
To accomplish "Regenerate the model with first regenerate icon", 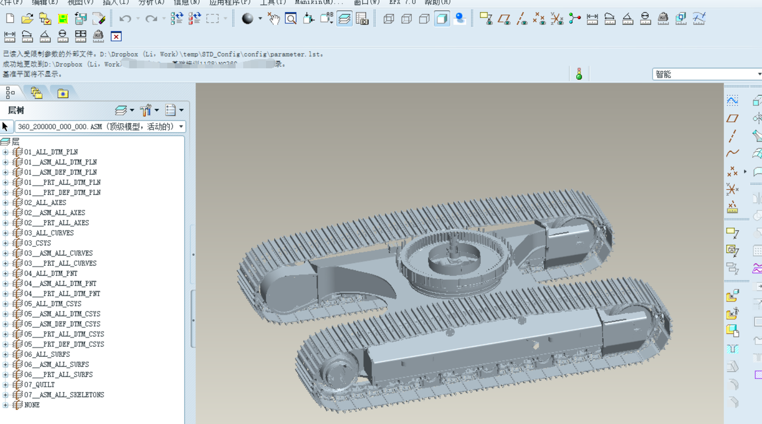I will [177, 19].
